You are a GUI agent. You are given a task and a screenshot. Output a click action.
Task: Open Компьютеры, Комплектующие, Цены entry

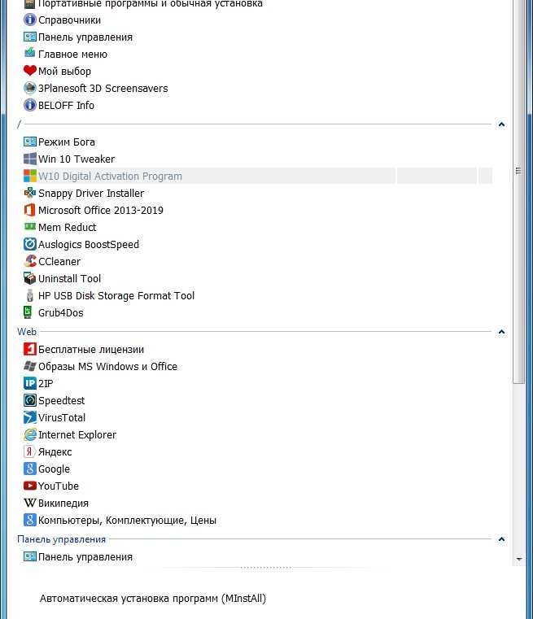point(127,521)
